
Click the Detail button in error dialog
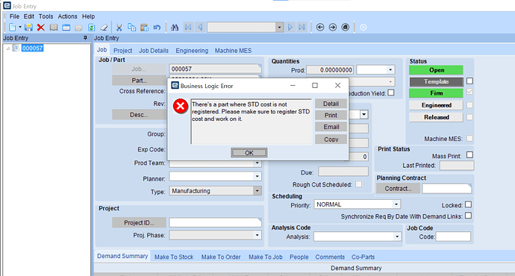click(331, 104)
